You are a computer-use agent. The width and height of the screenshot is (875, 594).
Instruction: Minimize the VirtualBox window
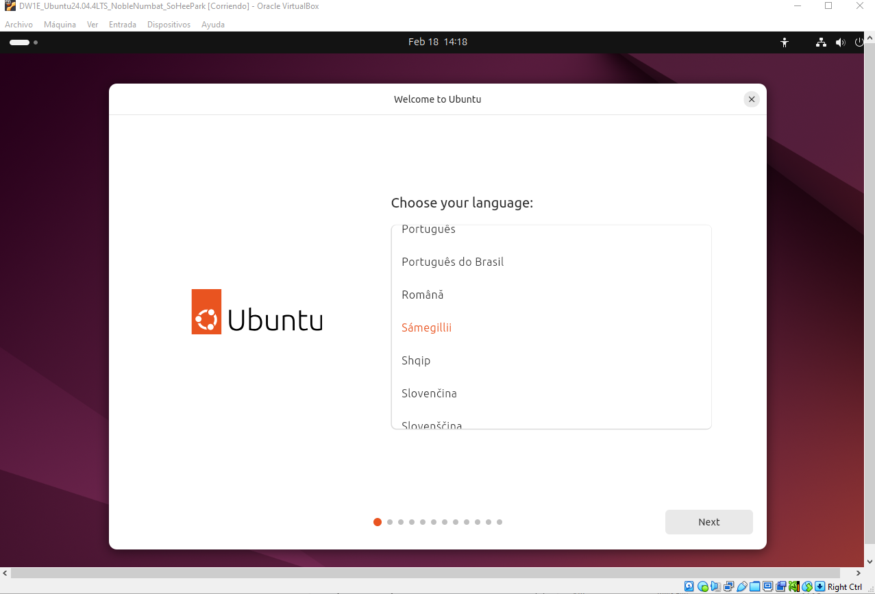click(x=798, y=6)
